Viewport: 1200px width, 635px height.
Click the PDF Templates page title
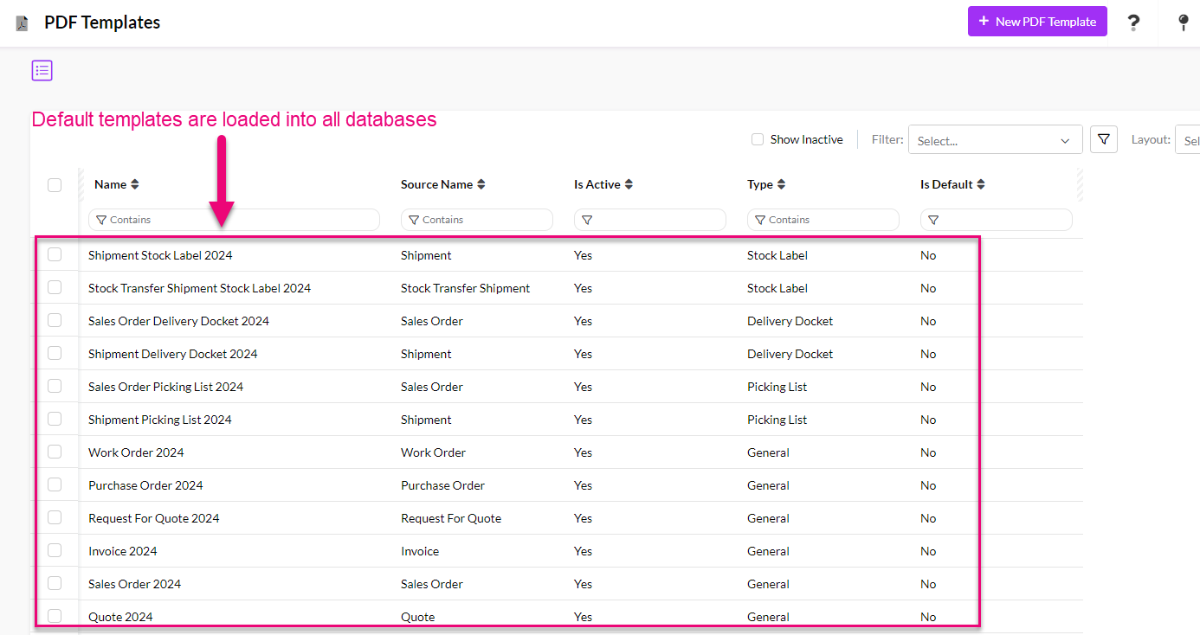pos(102,22)
